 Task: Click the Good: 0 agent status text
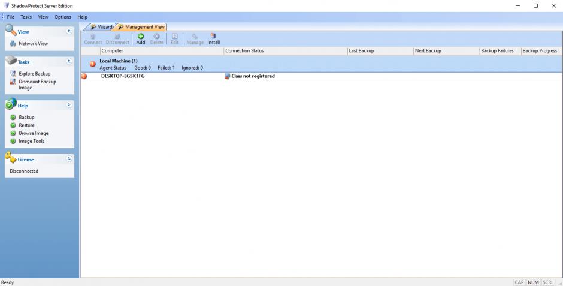tap(143, 68)
